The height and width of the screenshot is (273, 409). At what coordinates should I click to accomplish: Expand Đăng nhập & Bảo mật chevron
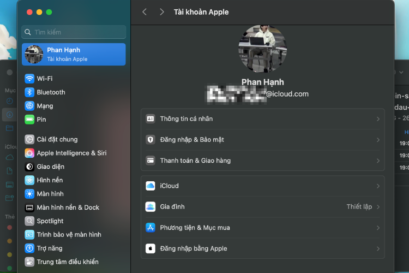point(378,140)
